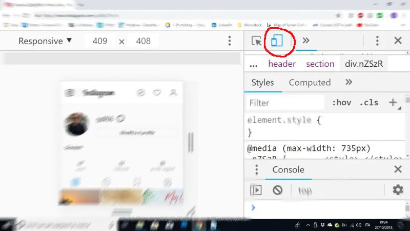Show hidden system tray icons chevron
Viewport: 410px width, 231px height.
coord(308,225)
